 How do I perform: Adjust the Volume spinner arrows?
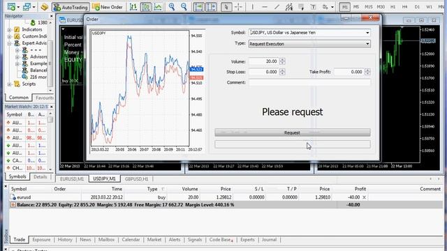click(x=282, y=61)
